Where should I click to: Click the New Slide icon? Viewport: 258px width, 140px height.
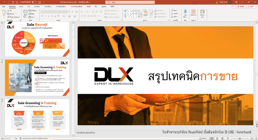pos(25,12)
